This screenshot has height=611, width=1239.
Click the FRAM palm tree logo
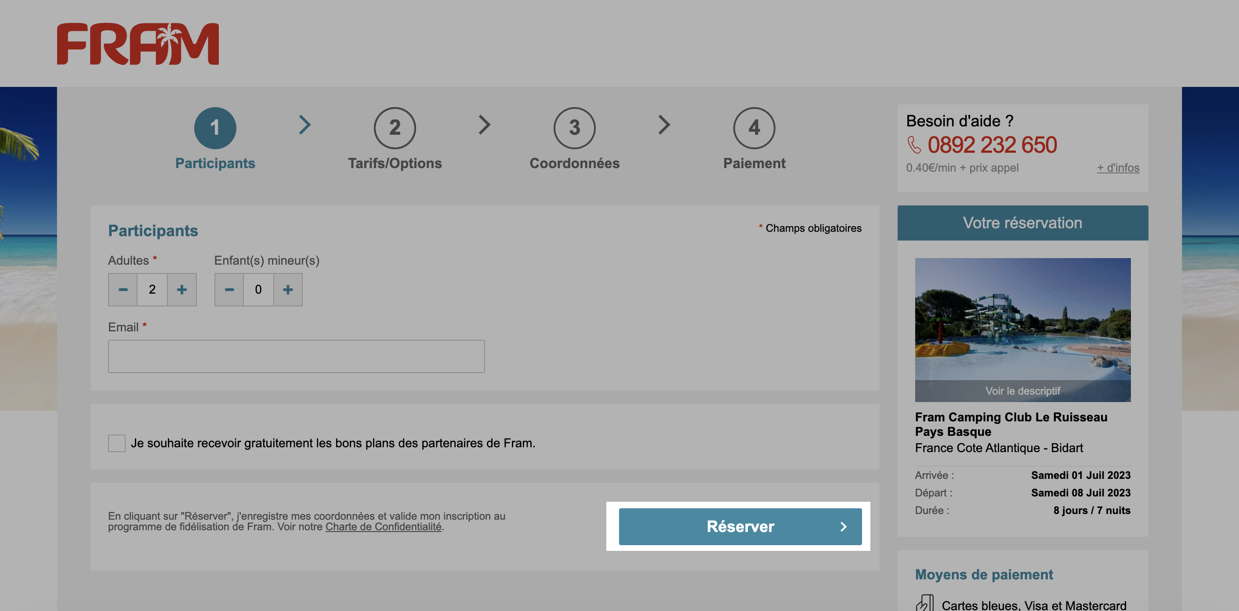[138, 44]
